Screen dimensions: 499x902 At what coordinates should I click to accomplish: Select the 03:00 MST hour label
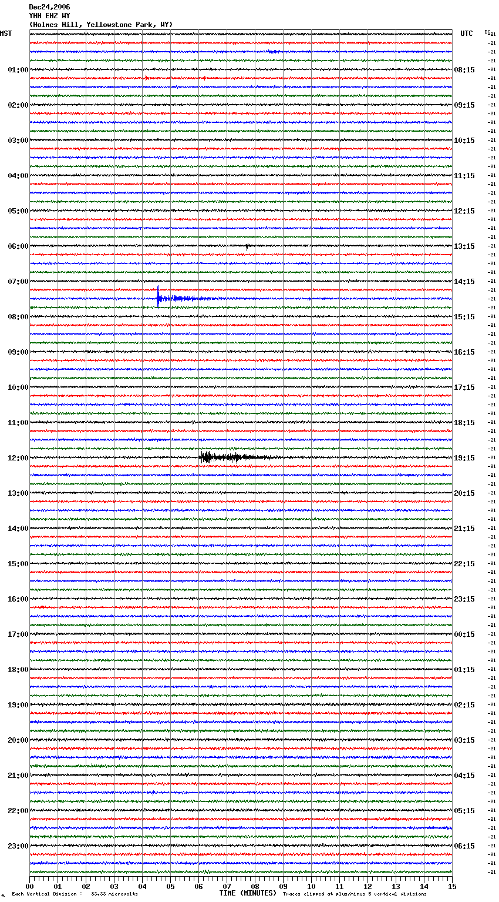pyautogui.click(x=18, y=141)
